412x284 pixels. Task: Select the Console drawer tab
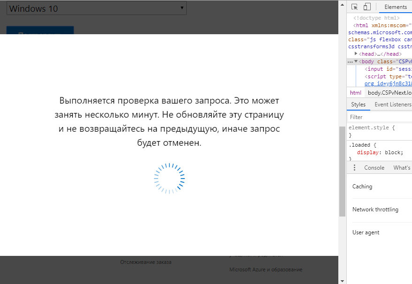374,168
